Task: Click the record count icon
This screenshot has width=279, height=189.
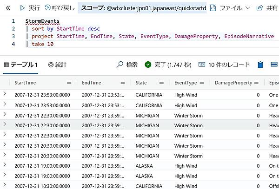Action: [202, 65]
